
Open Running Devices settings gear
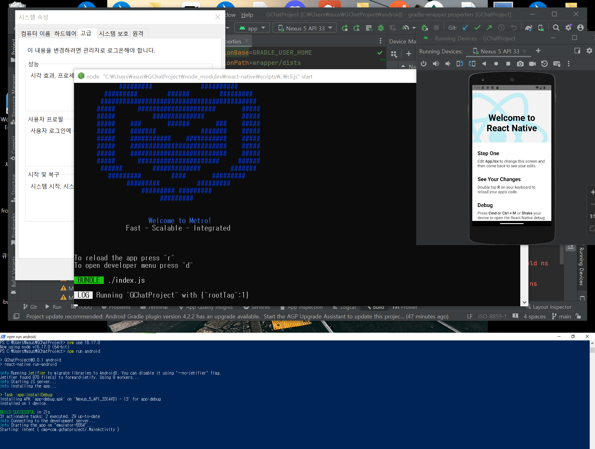589,51
